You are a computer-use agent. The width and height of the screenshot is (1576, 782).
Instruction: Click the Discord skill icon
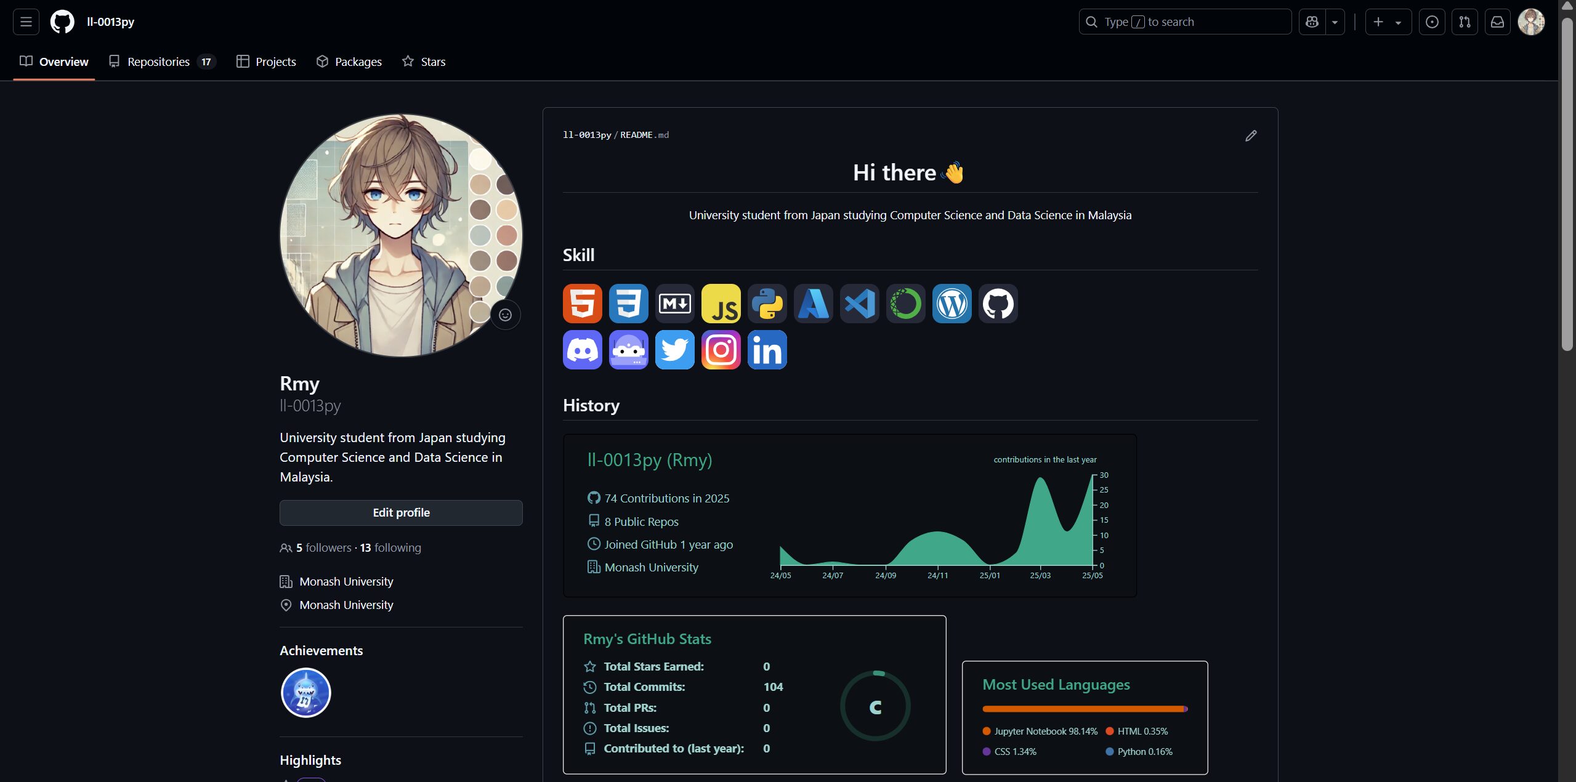582,350
